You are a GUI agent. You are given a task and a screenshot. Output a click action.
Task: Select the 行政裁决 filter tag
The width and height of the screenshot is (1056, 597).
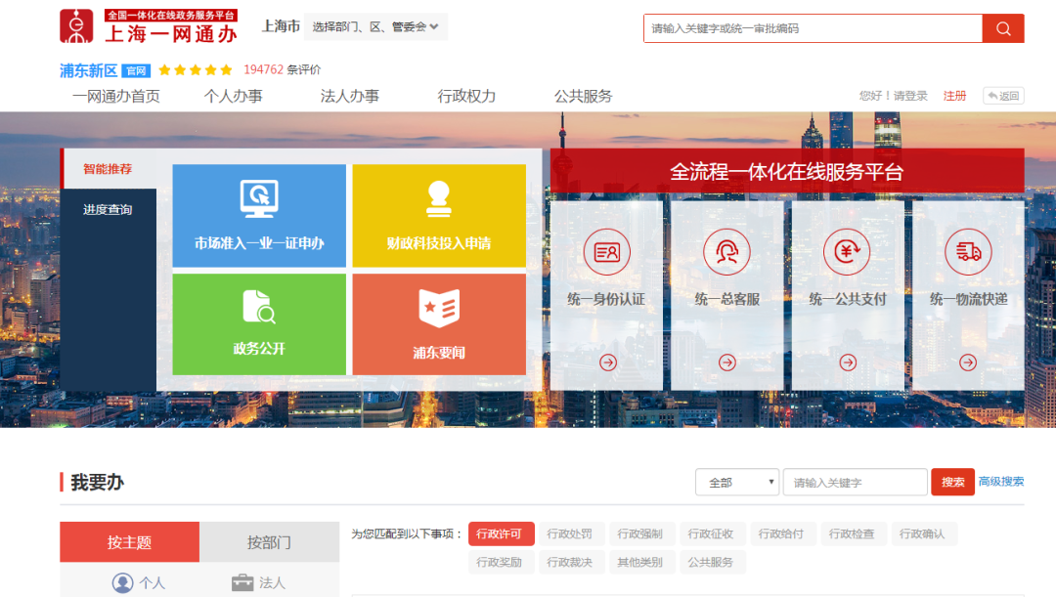coord(570,562)
